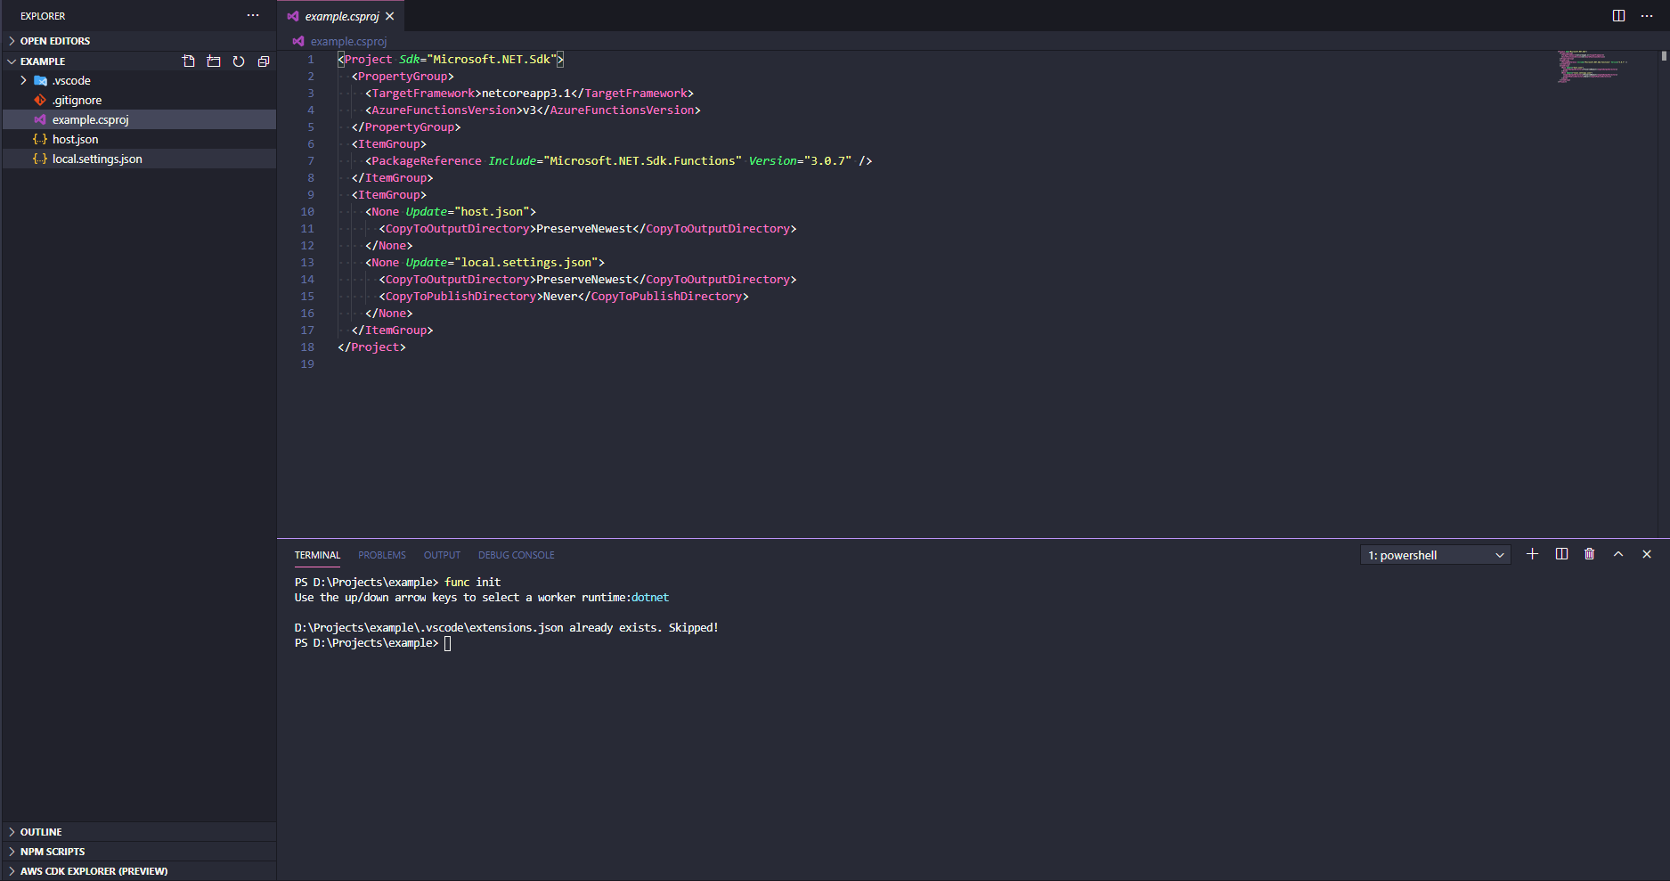Switch to the Debug Console tab

517,555
